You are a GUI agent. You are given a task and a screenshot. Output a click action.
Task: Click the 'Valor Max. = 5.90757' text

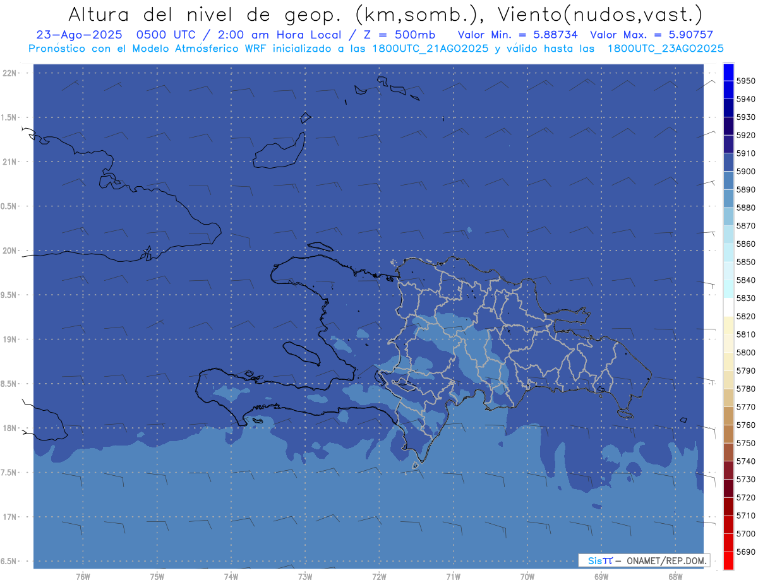[x=651, y=35]
